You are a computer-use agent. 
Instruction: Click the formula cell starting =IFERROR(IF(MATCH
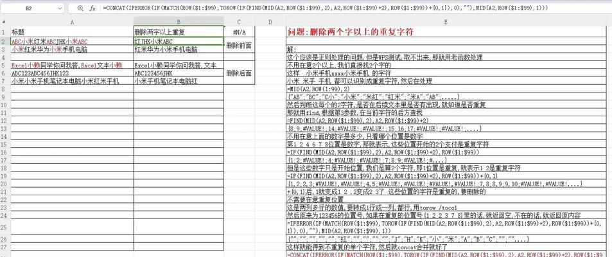[x=446, y=227]
